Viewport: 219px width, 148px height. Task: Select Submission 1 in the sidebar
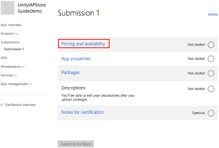click(14, 49)
